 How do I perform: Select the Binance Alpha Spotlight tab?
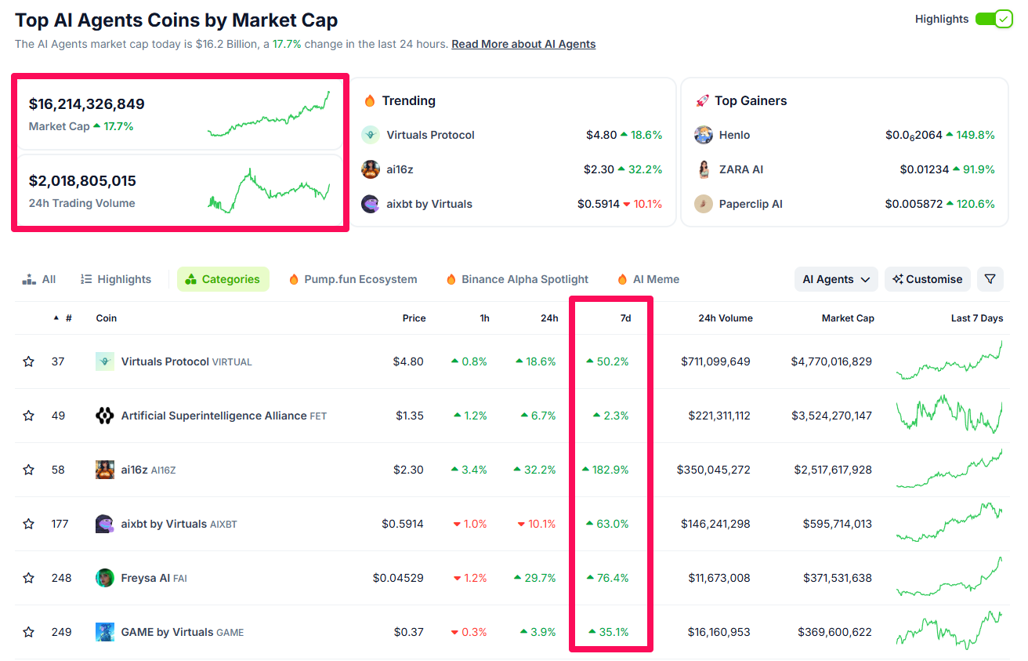[517, 279]
